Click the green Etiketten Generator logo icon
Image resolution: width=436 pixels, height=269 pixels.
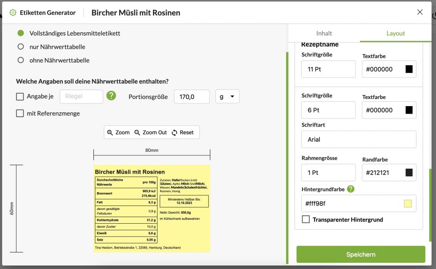pyautogui.click(x=12, y=12)
